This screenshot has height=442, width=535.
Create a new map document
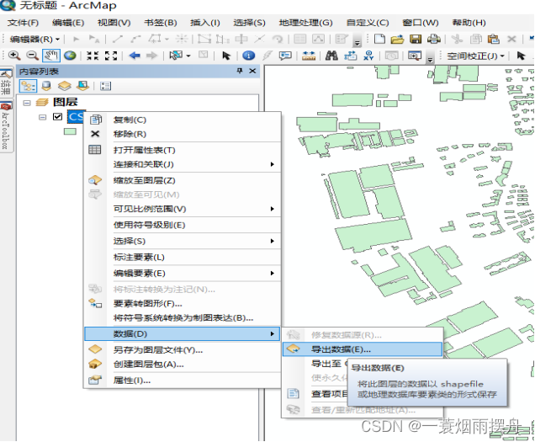coord(379,39)
